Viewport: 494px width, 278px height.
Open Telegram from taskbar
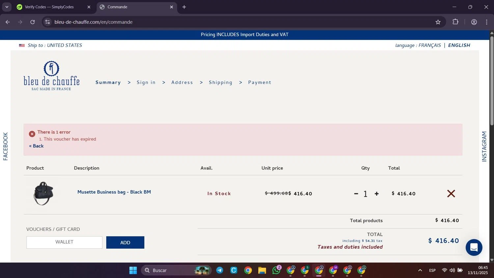click(220, 270)
